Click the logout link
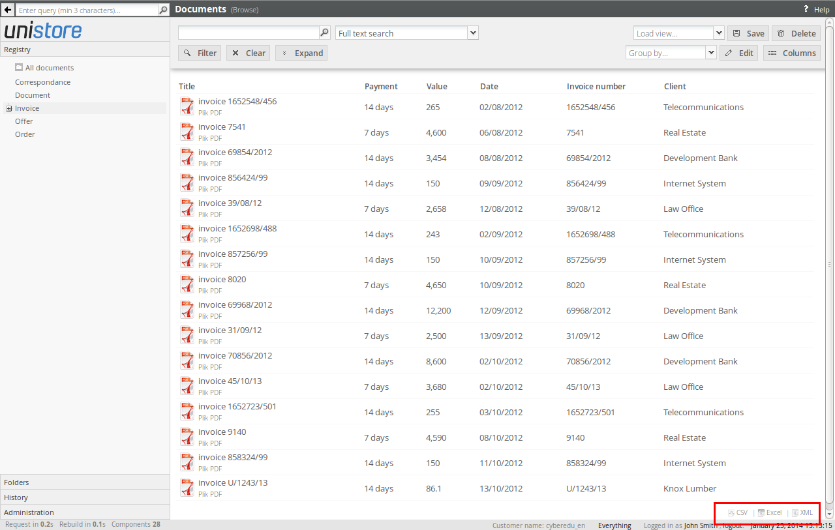The width and height of the screenshot is (835, 530). (x=732, y=525)
